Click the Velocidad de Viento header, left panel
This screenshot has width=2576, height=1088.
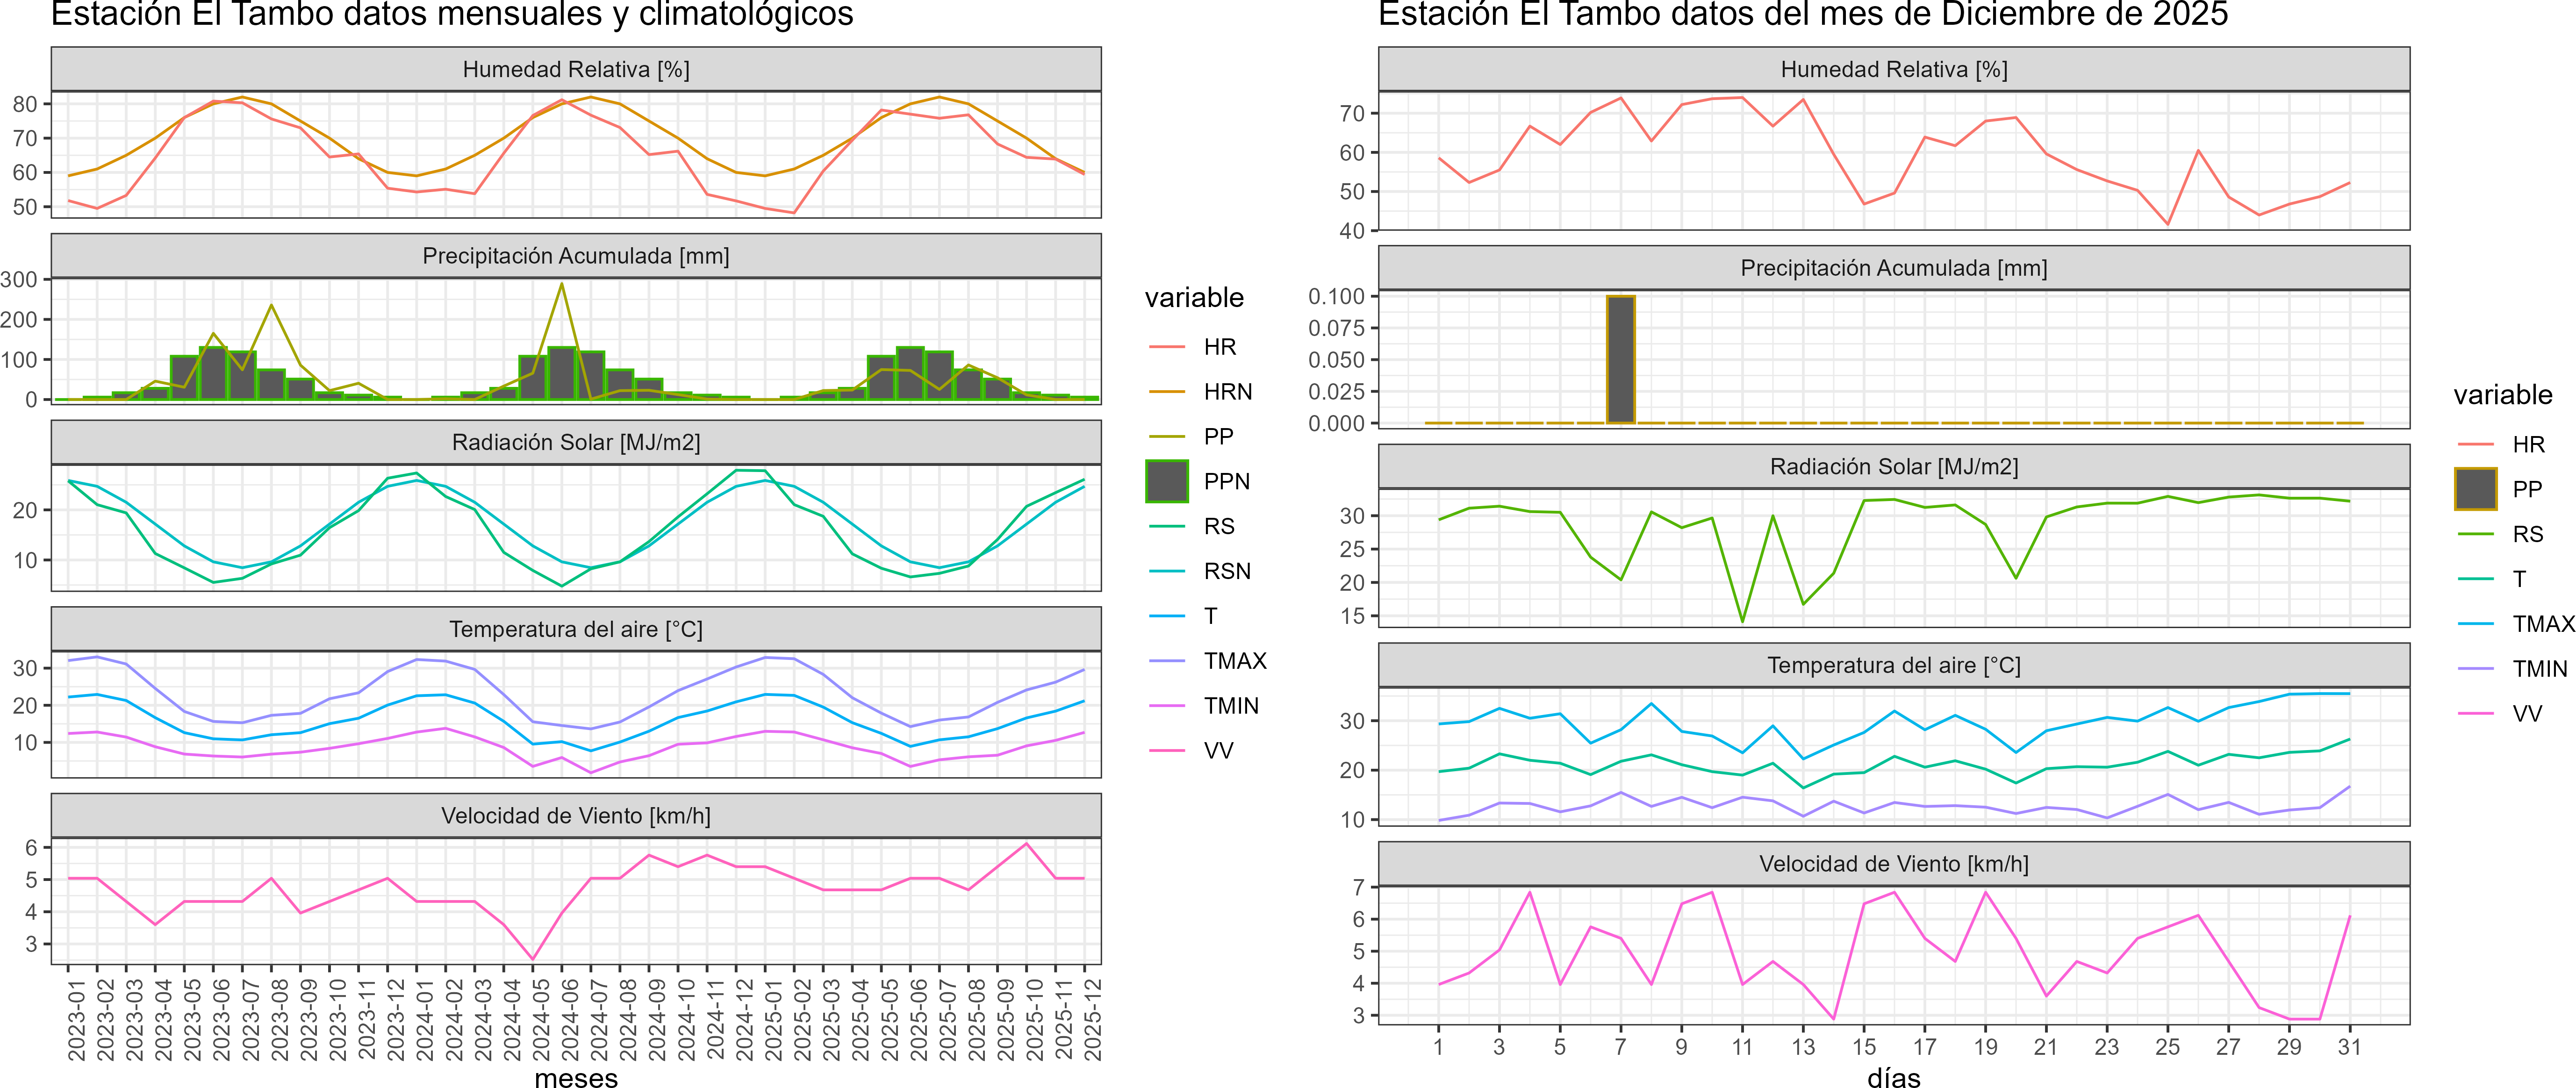coord(576,816)
